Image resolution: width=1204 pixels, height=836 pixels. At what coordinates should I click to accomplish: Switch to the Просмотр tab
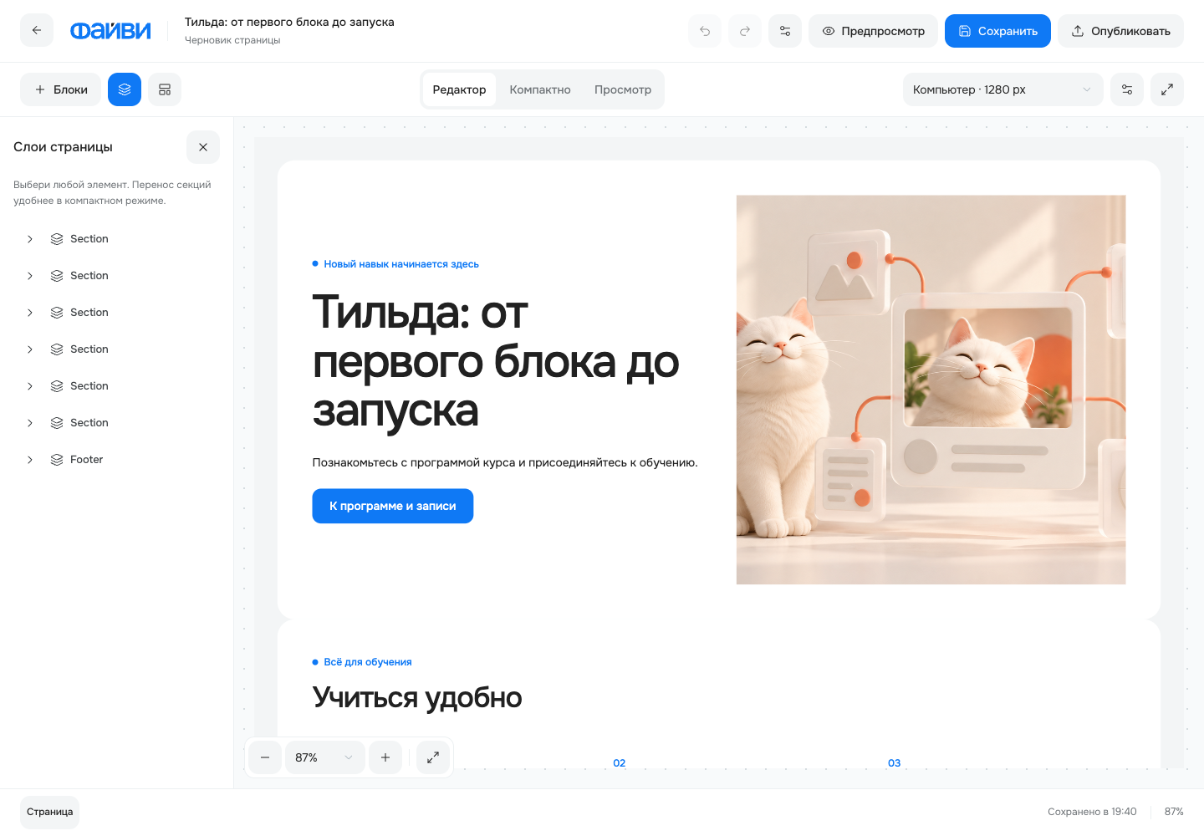[623, 89]
